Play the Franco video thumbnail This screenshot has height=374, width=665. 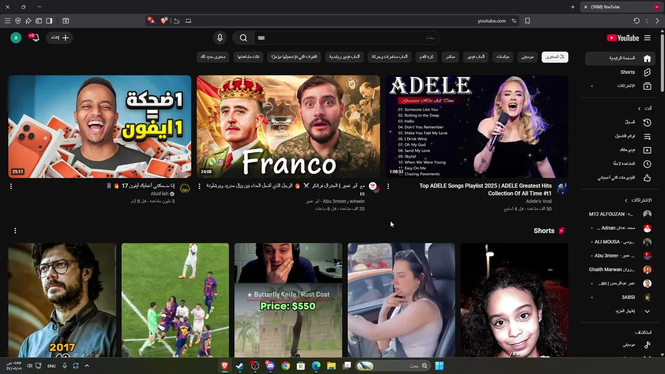pyautogui.click(x=288, y=127)
